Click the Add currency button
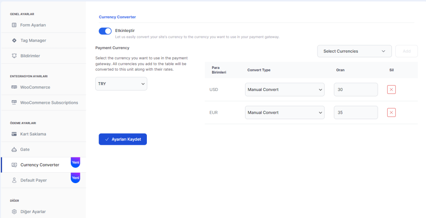The image size is (426, 218). pyautogui.click(x=406, y=51)
